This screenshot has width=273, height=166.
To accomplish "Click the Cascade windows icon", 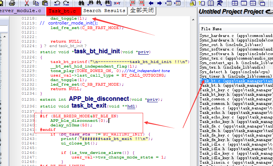I will (262, 3).
